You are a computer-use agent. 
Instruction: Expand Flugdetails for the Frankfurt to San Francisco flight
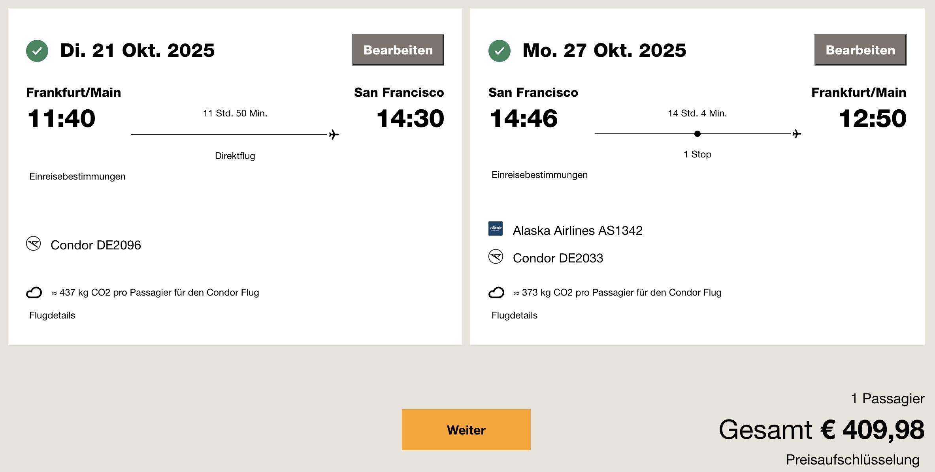point(52,315)
